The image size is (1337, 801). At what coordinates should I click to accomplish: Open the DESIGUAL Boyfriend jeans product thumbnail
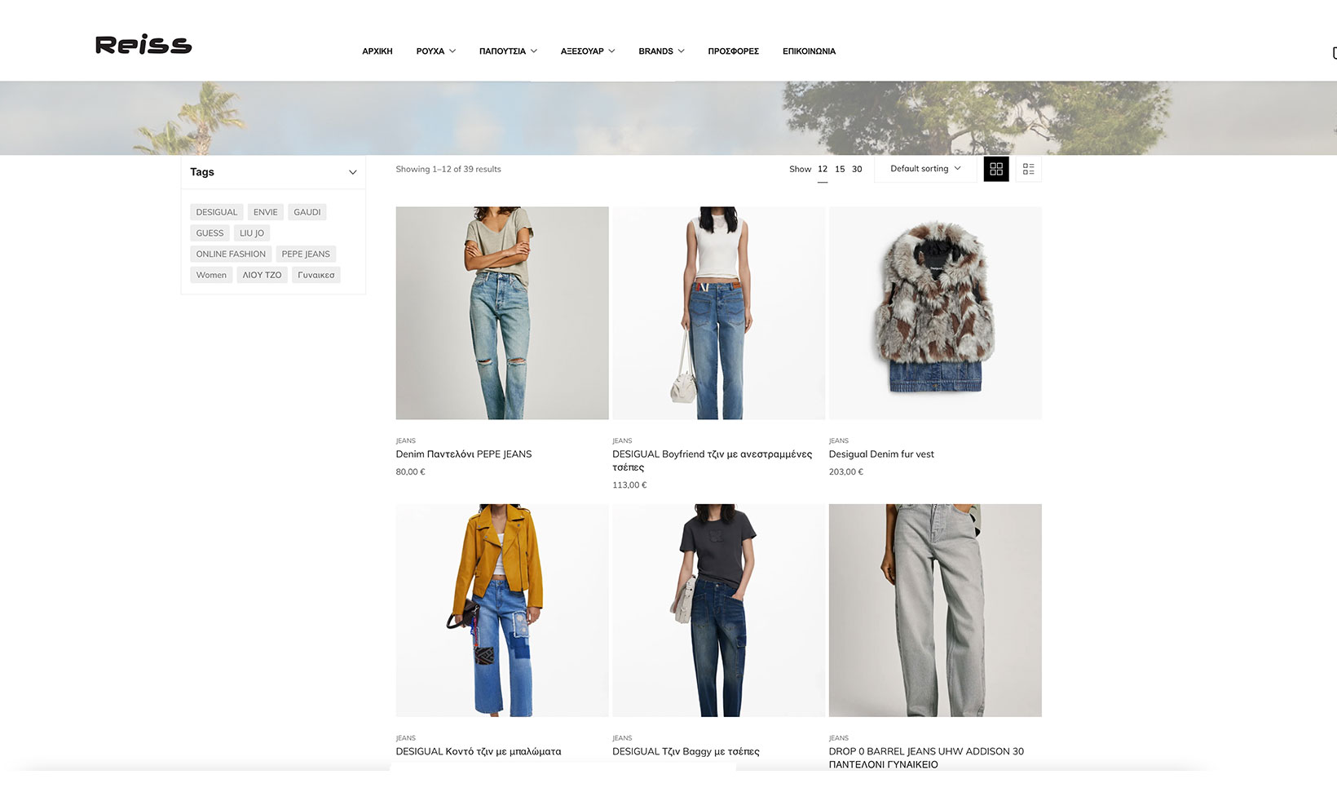tap(717, 312)
